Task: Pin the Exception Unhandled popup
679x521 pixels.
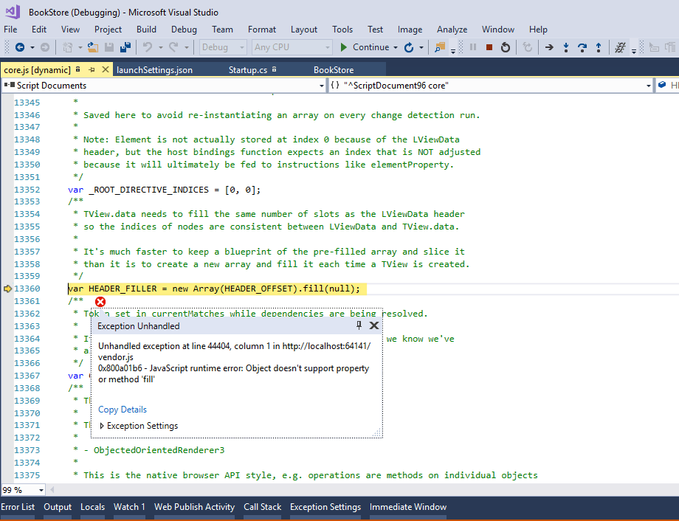Action: [x=359, y=325]
